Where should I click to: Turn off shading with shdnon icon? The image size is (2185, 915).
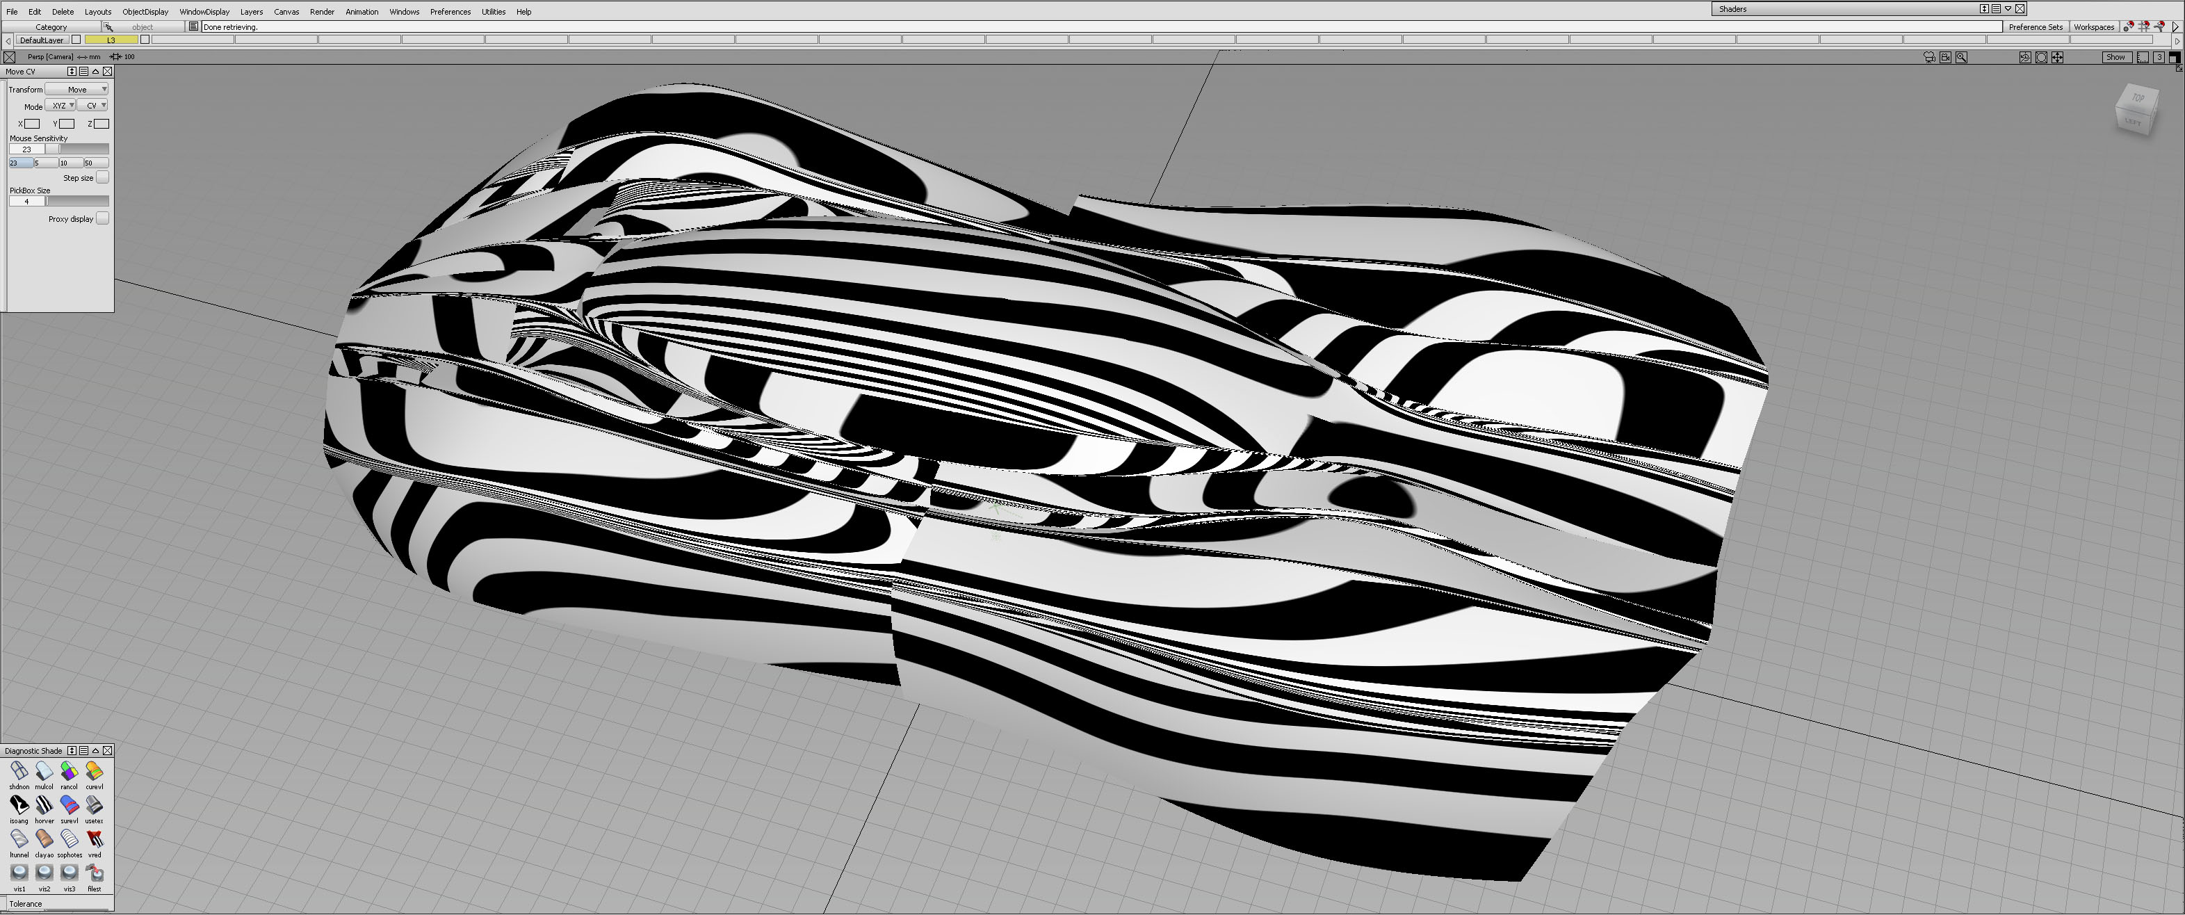pos(19,771)
